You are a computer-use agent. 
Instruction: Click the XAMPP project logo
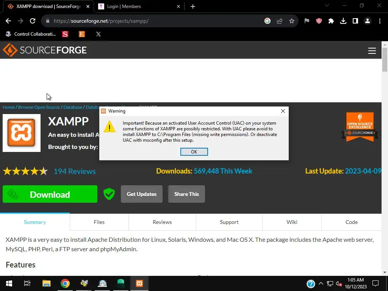point(22,133)
